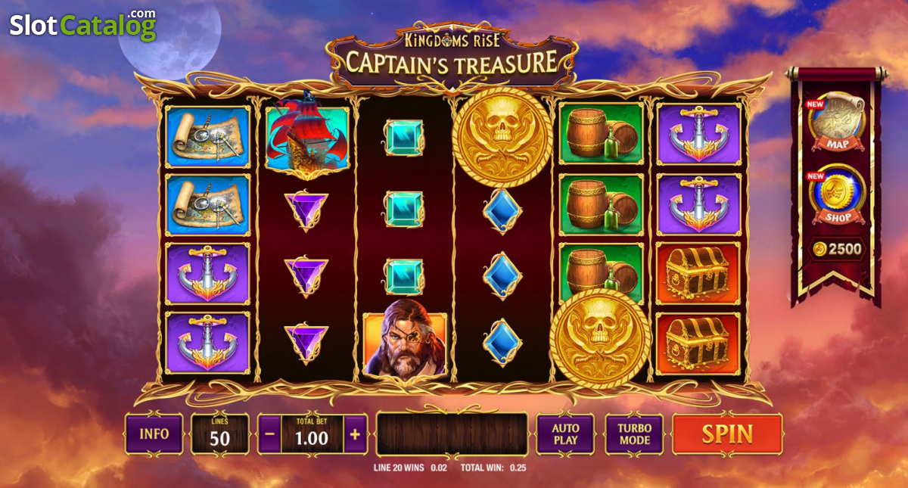This screenshot has height=488, width=908.
Task: Increase total bet with plus button
Action: pyautogui.click(x=356, y=435)
